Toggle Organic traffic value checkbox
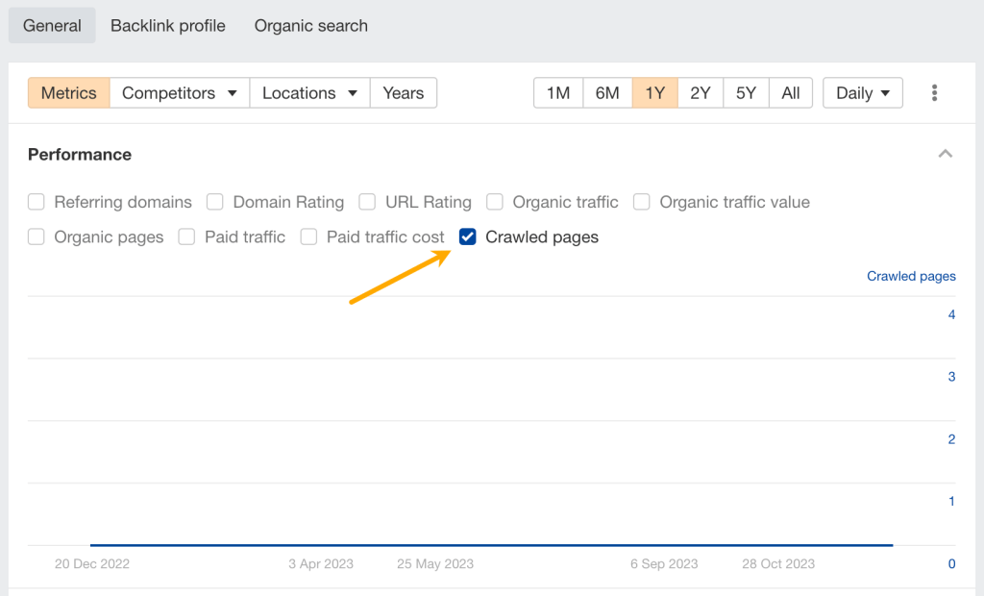984x596 pixels. tap(642, 202)
